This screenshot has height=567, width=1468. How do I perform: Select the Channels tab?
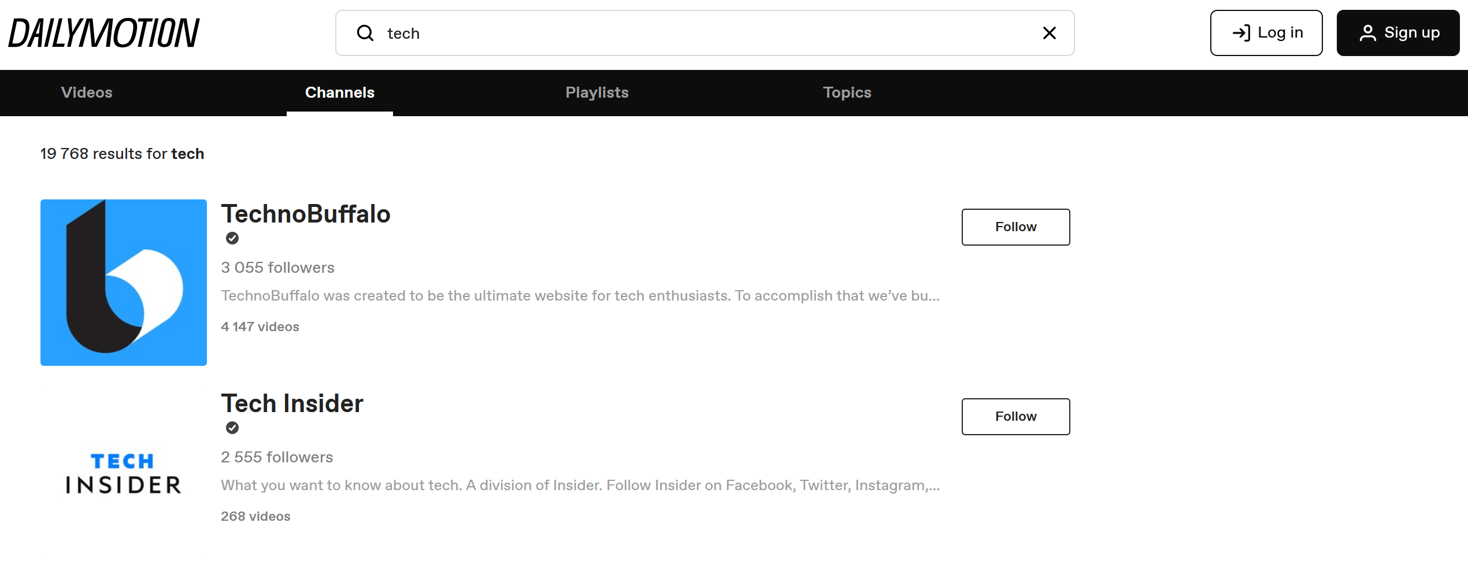[x=340, y=92]
